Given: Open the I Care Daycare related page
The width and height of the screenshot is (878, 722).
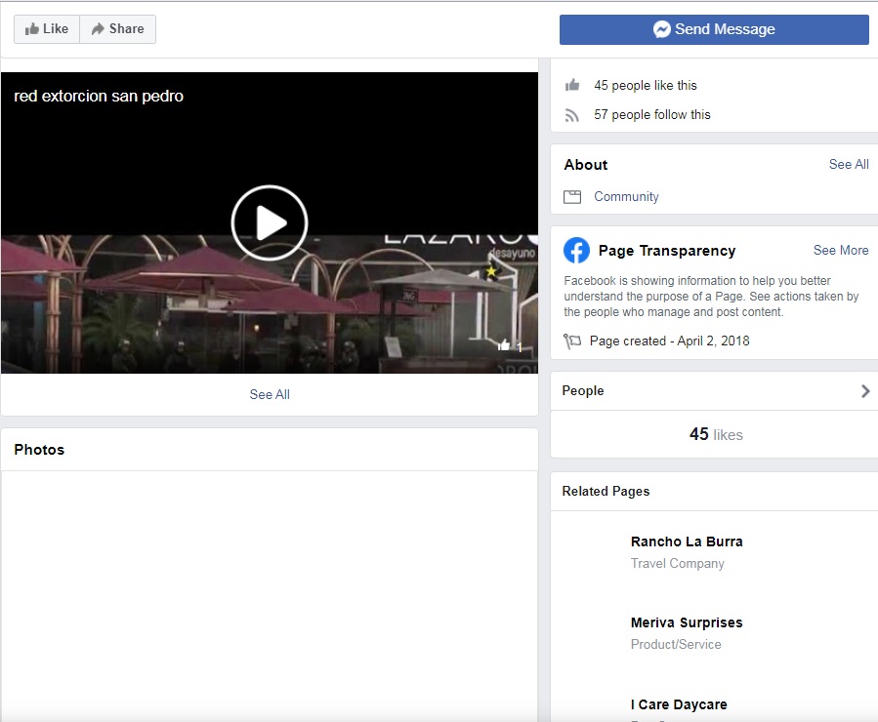Looking at the screenshot, I should (x=679, y=704).
